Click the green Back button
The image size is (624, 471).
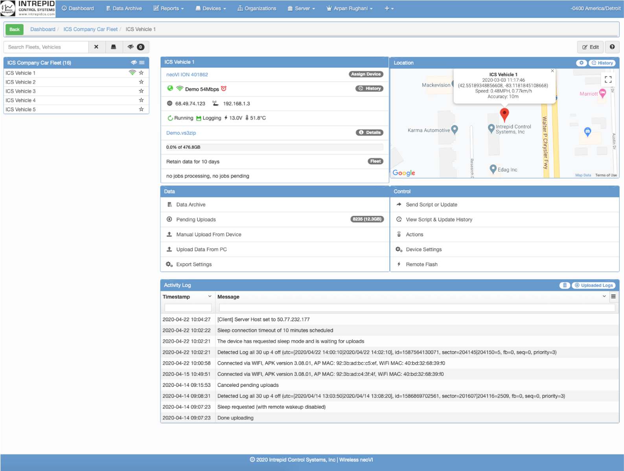tap(15, 29)
